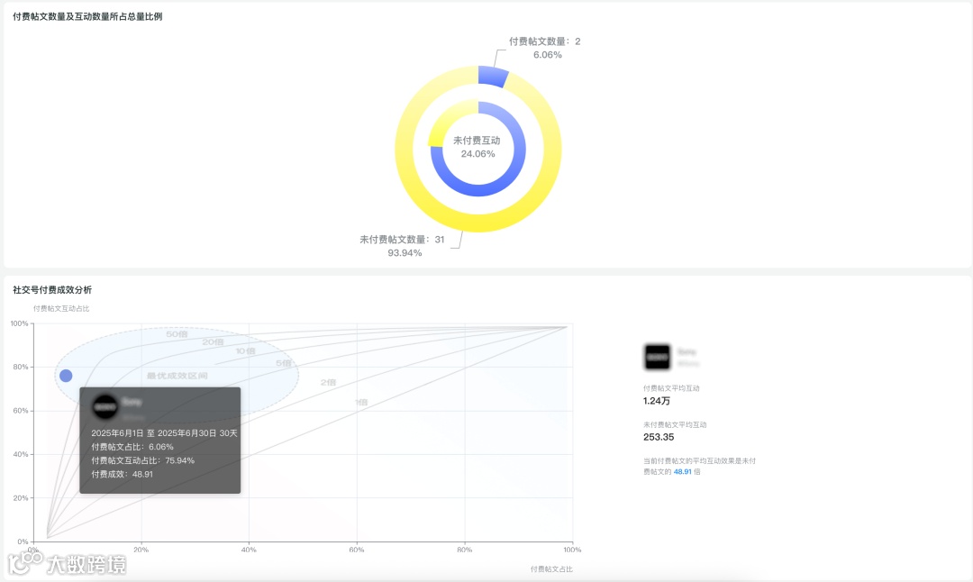This screenshot has width=973, height=582.
Task: Click the 最优成效区间 zone label
Action: [177, 376]
